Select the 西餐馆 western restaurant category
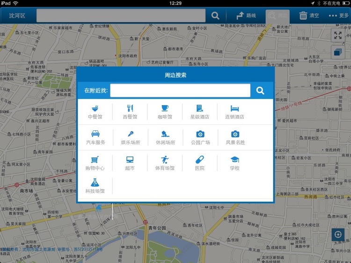Screen dimensions: 351x263 pos(130,112)
